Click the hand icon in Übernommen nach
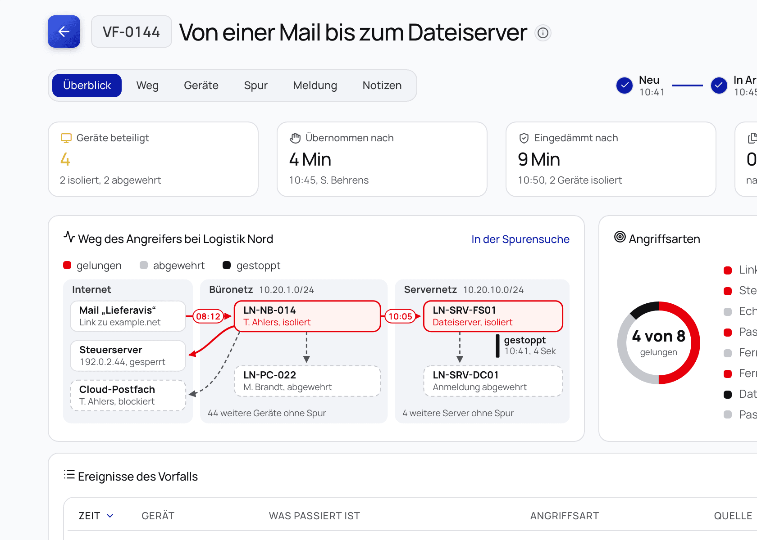The width and height of the screenshot is (757, 540). click(295, 138)
